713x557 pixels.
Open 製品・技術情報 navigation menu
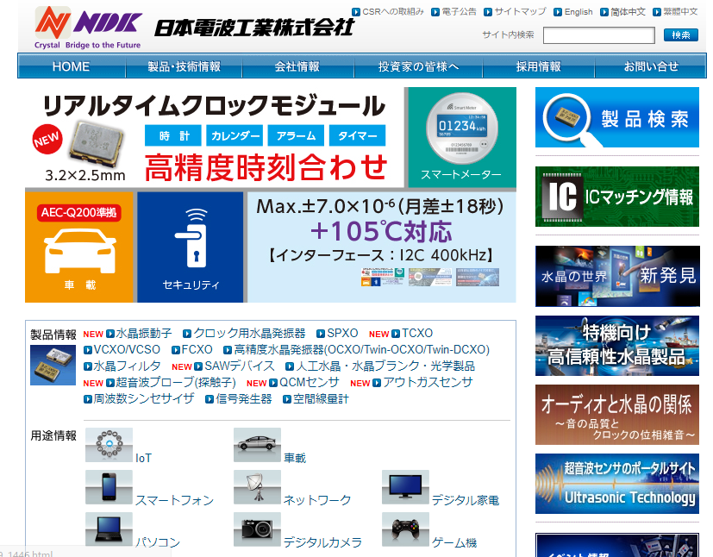click(x=184, y=66)
